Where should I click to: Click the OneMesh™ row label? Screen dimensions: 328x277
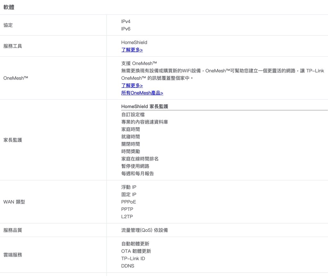click(16, 78)
